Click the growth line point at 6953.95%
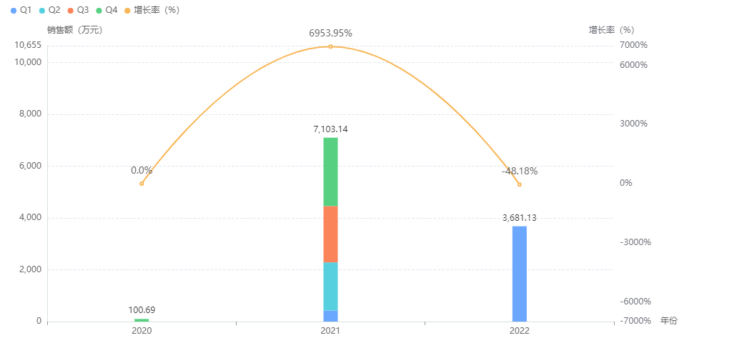The width and height of the screenshot is (737, 343). coord(330,46)
